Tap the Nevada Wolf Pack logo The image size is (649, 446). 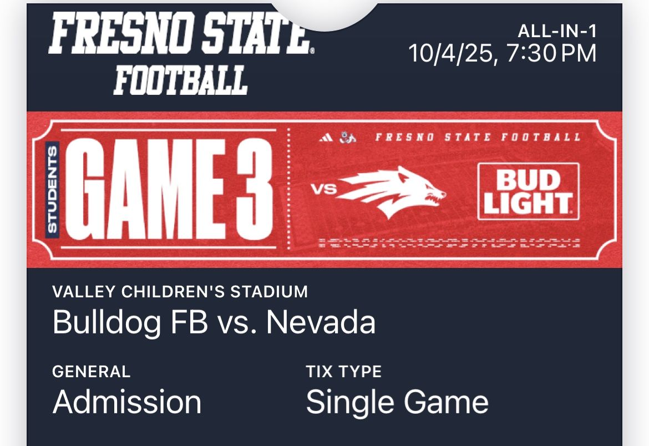tap(392, 191)
